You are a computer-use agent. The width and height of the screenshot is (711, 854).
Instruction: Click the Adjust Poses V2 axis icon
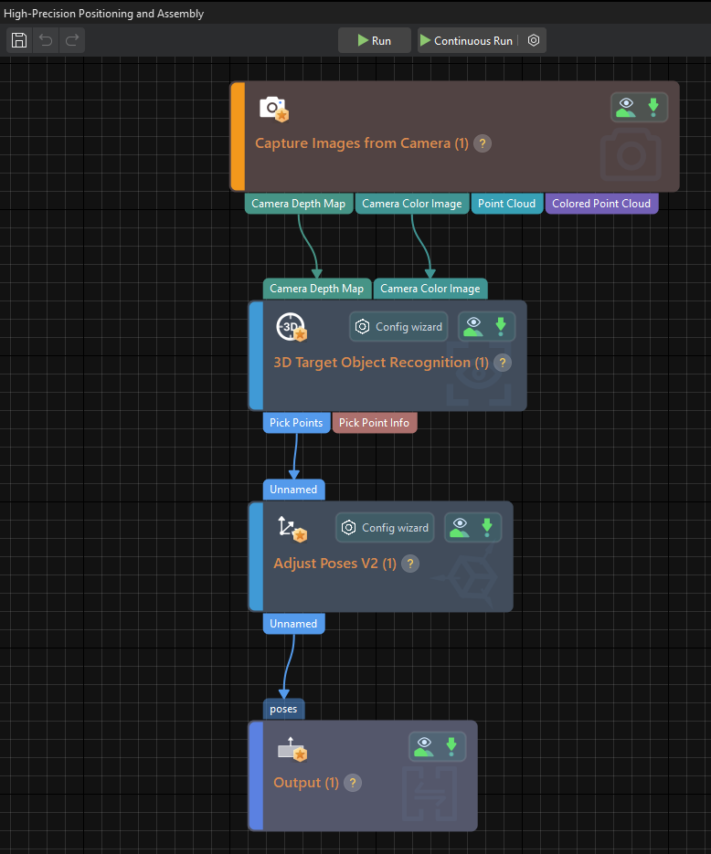click(x=291, y=528)
